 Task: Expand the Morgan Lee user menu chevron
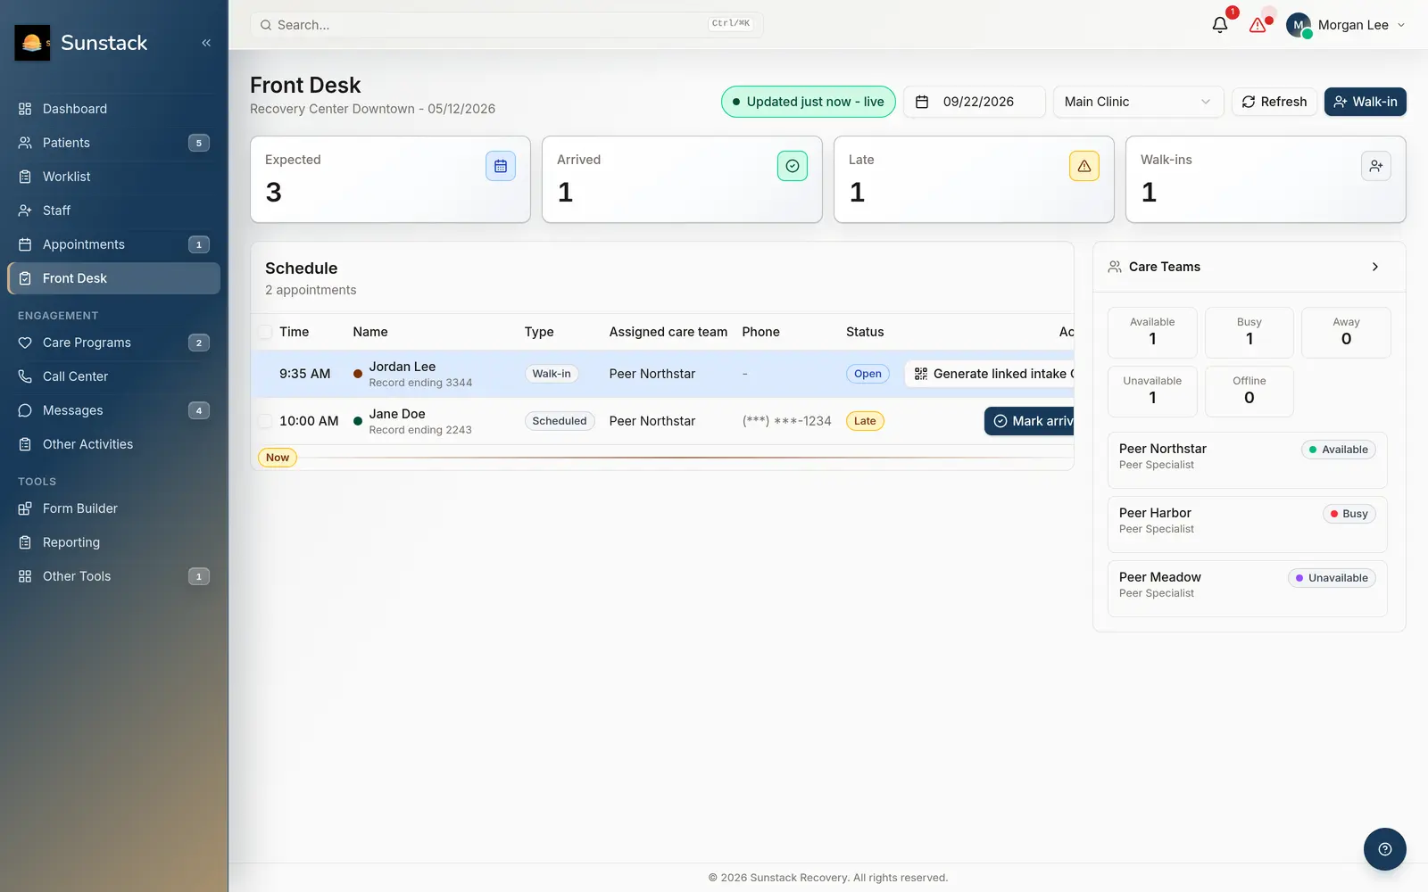(x=1401, y=25)
